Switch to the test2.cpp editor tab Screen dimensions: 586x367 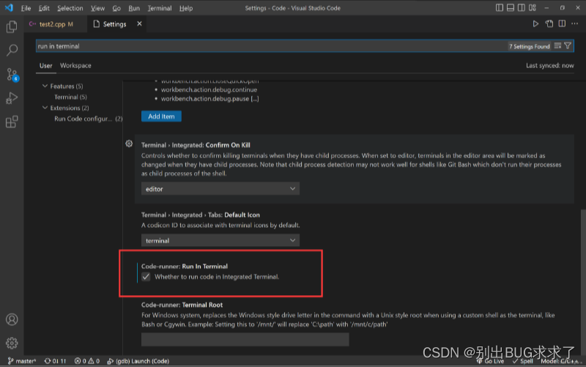tap(56, 24)
